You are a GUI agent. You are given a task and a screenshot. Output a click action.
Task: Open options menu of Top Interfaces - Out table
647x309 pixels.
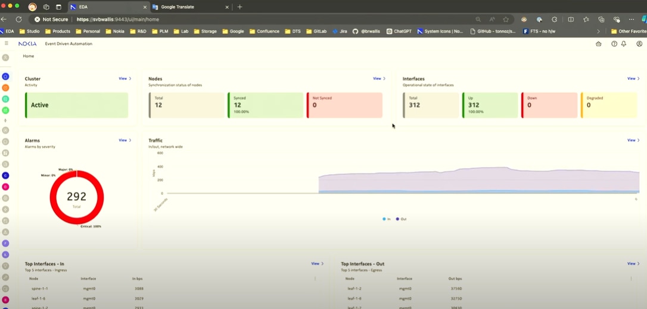click(x=632, y=279)
